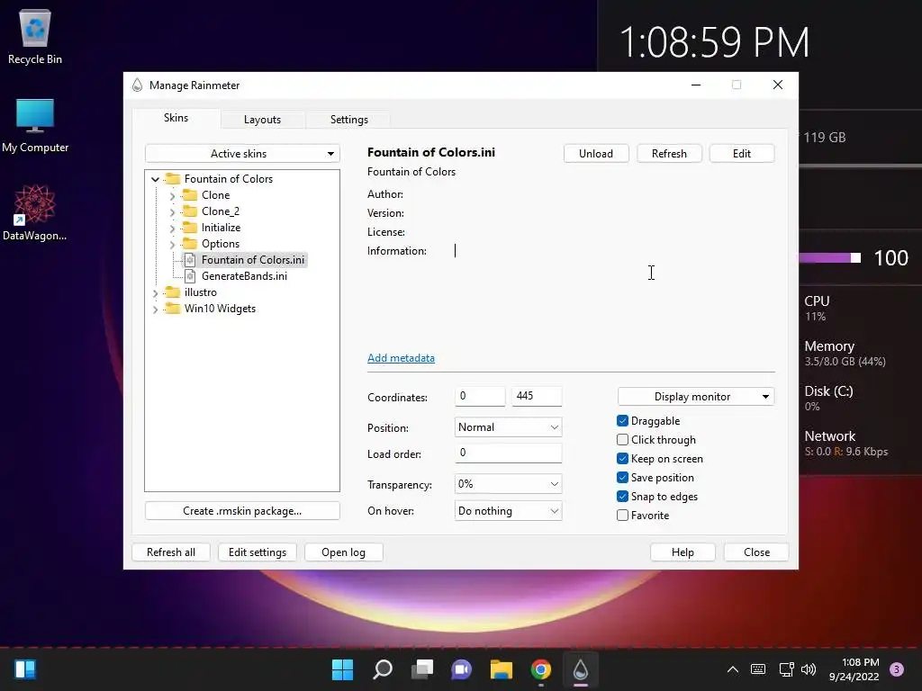922x691 pixels.
Task: Click the X coordinate field
Action: tap(480, 396)
